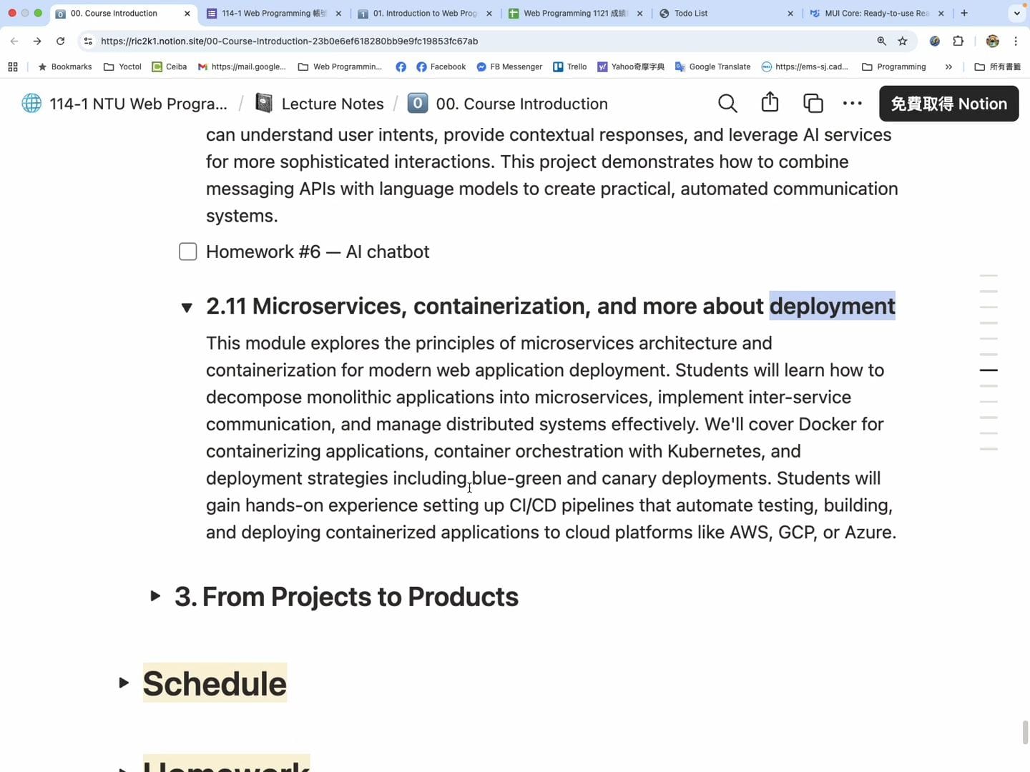Show hidden bookmarks overflow chevron
Image resolution: width=1030 pixels, height=772 pixels.
[948, 67]
